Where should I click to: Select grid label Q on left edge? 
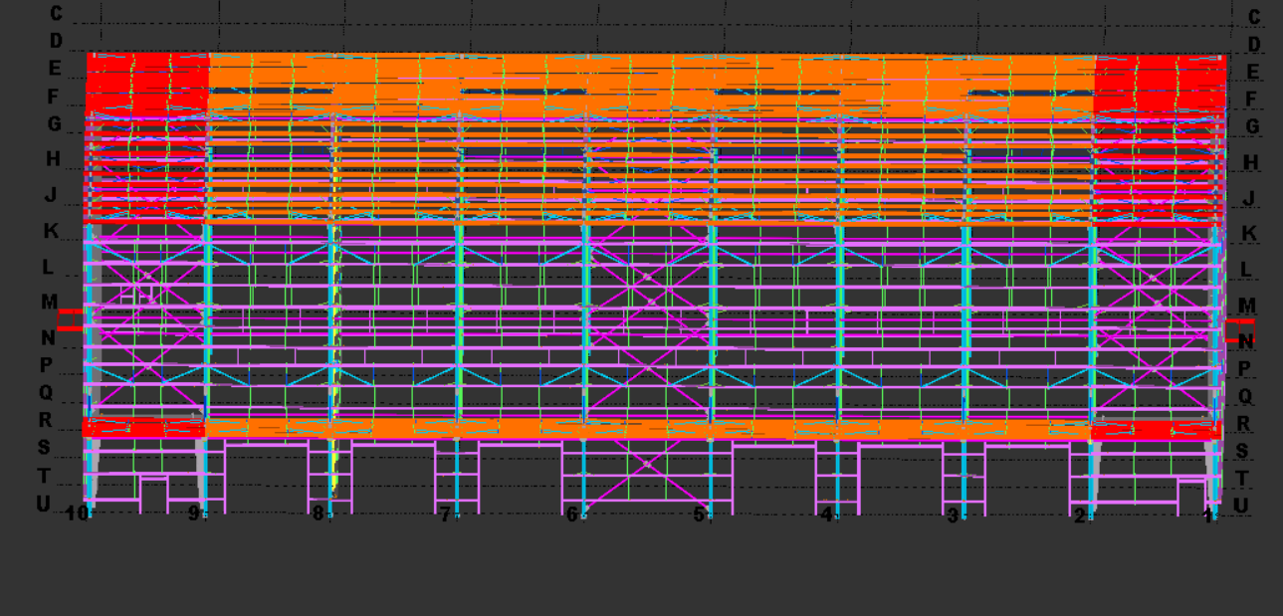coord(46,392)
